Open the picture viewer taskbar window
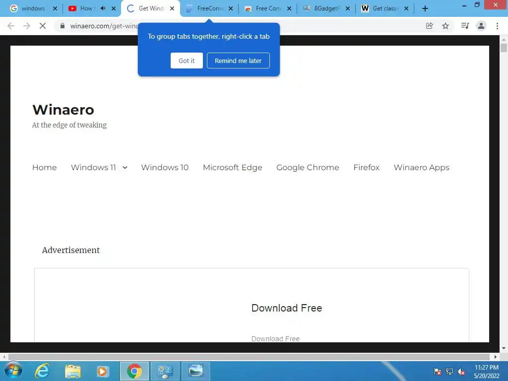 [195, 371]
